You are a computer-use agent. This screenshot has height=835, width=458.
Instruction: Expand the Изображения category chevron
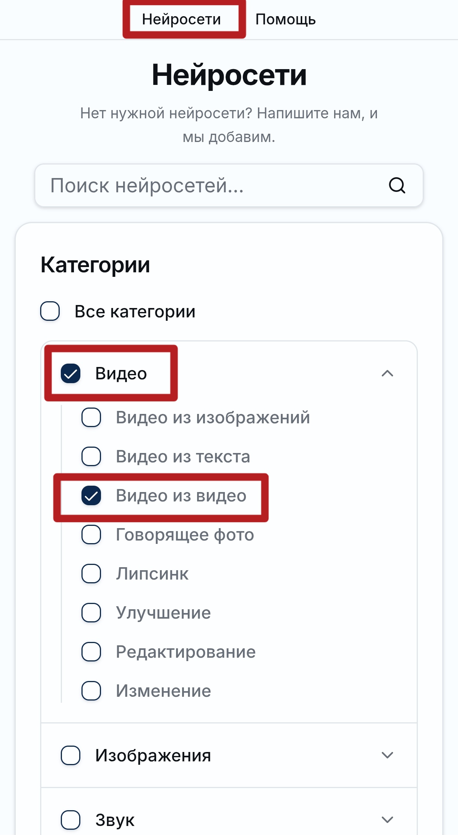(x=387, y=755)
